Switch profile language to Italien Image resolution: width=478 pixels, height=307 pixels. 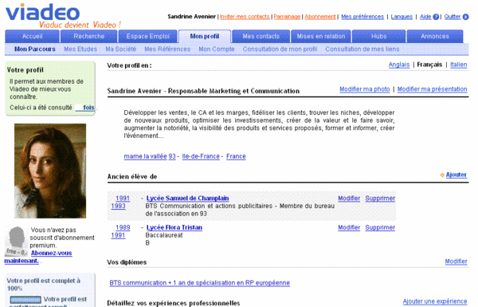(x=459, y=65)
